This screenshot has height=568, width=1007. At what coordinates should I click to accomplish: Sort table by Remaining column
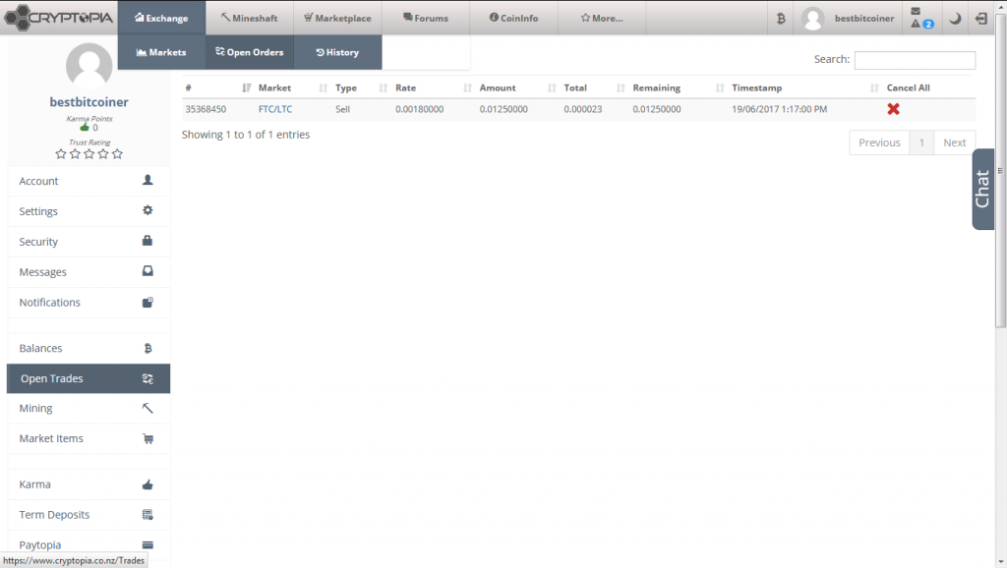click(679, 87)
